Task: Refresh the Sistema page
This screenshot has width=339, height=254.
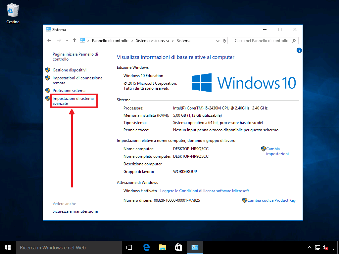Action: (224, 41)
